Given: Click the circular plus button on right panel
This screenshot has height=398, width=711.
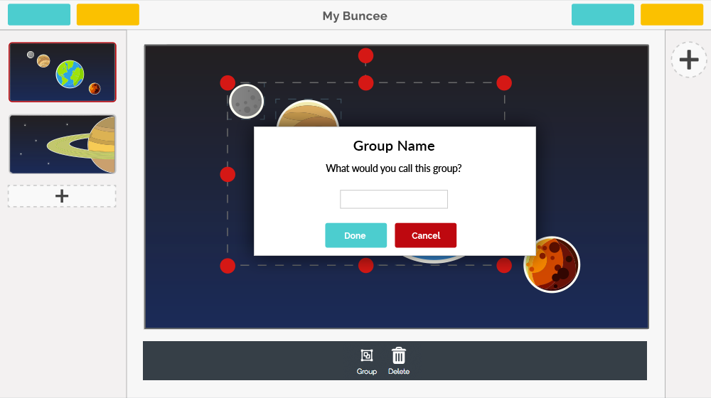Looking at the screenshot, I should tap(688, 60).
